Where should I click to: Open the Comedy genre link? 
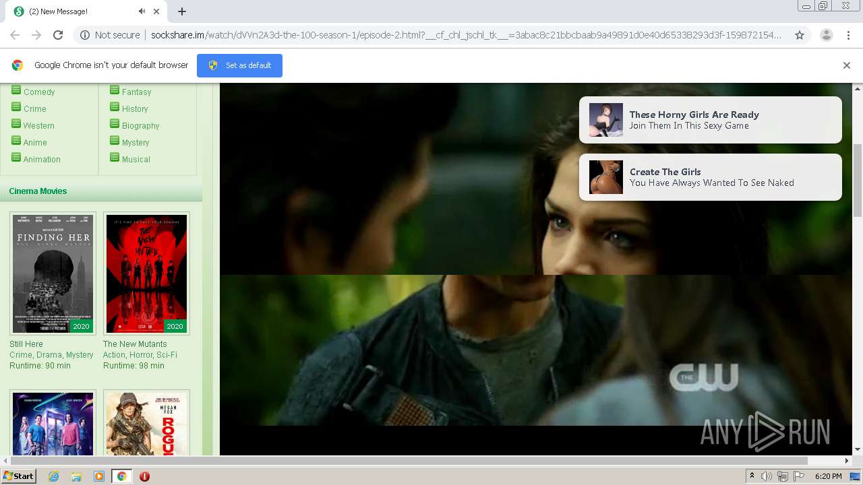[x=39, y=92]
